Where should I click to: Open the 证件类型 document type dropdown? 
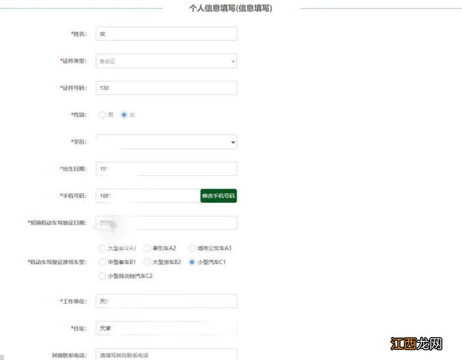166,60
